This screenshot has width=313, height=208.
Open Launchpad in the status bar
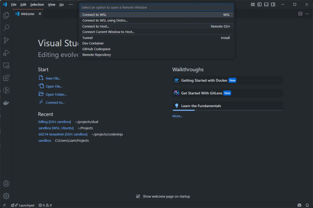pos(23,205)
